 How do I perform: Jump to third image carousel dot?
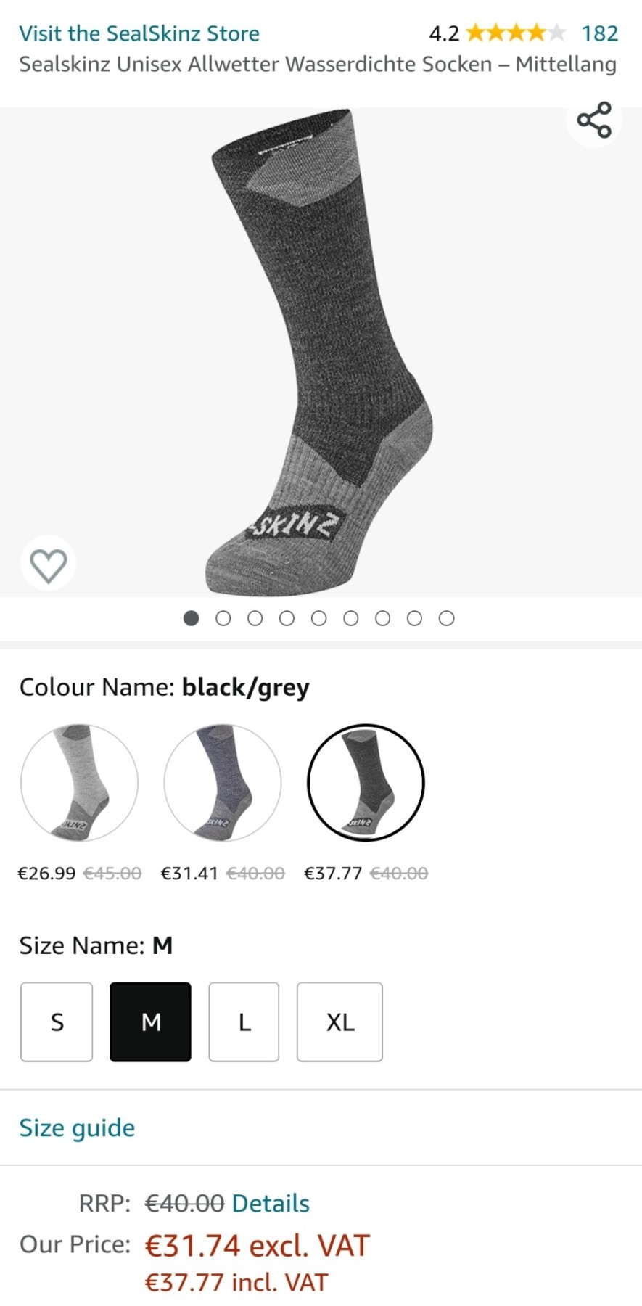tap(255, 618)
